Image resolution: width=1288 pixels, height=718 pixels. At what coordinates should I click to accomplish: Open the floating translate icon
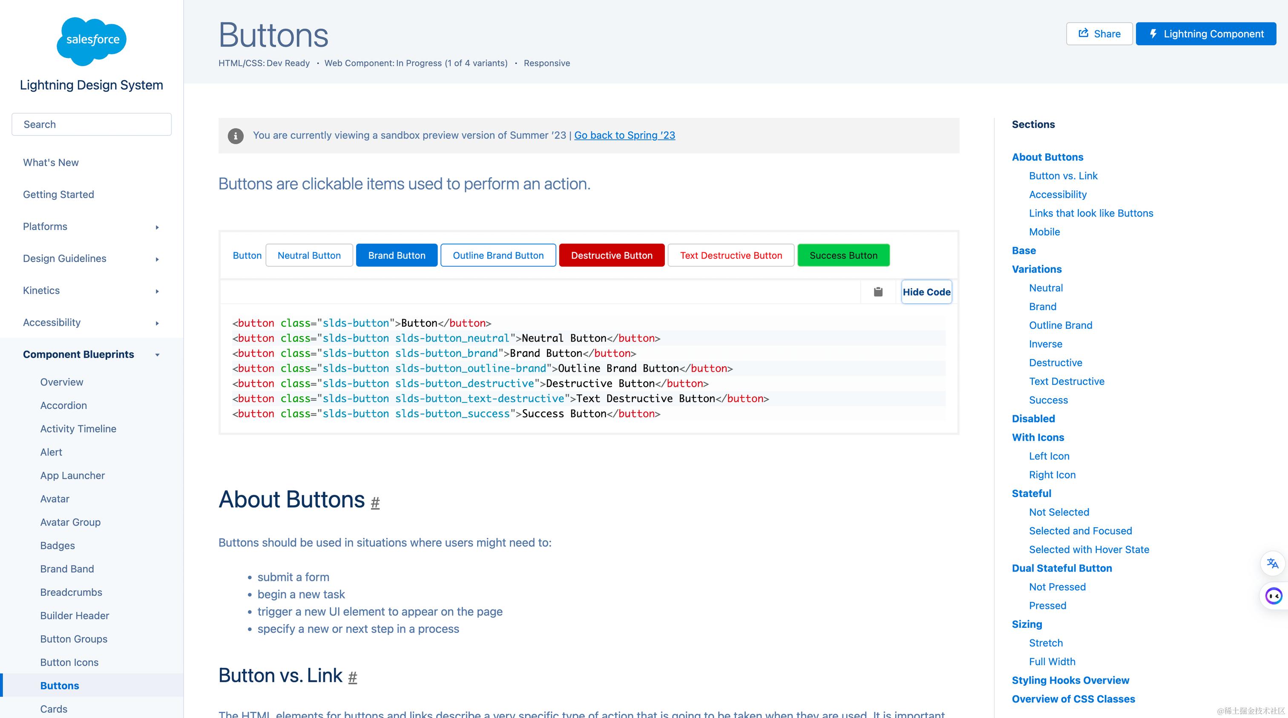[x=1273, y=563]
